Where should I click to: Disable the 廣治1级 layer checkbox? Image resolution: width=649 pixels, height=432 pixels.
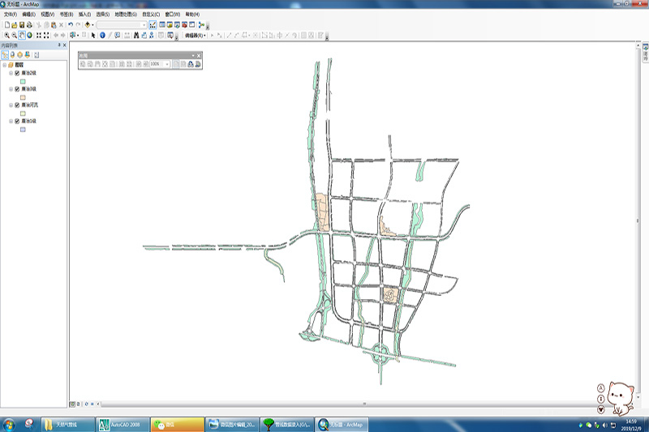(17, 121)
